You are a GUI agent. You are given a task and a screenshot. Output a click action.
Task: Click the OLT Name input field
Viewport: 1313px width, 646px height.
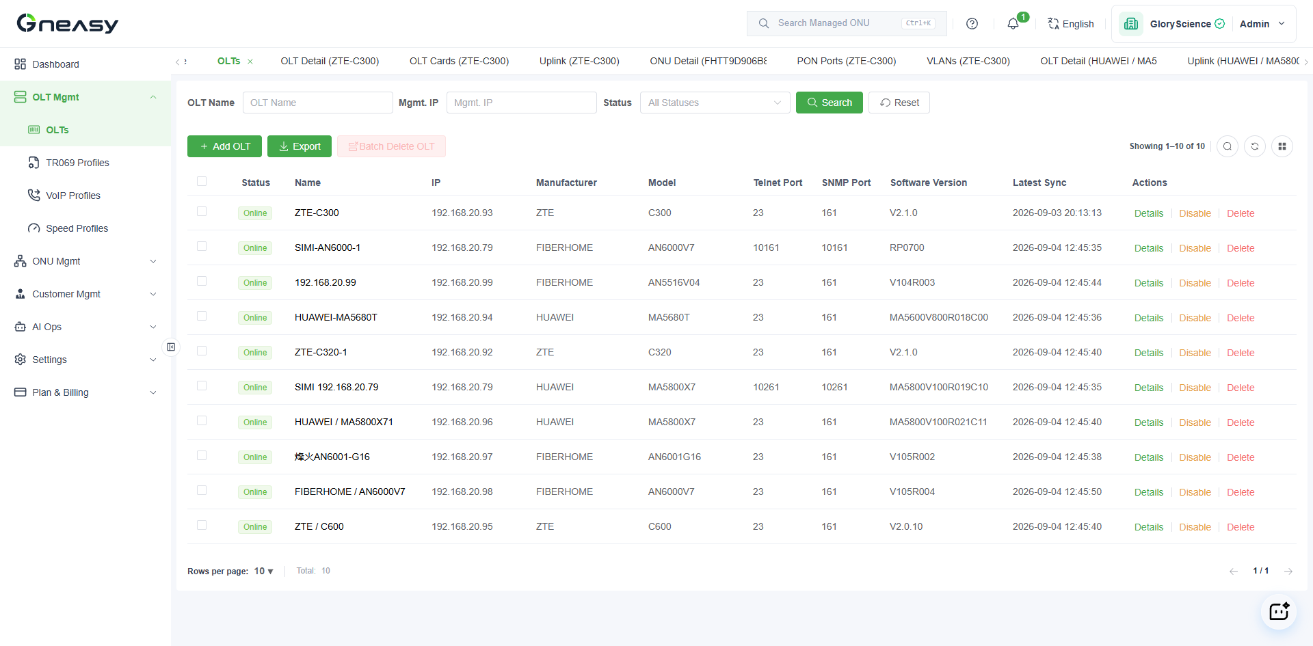[317, 103]
